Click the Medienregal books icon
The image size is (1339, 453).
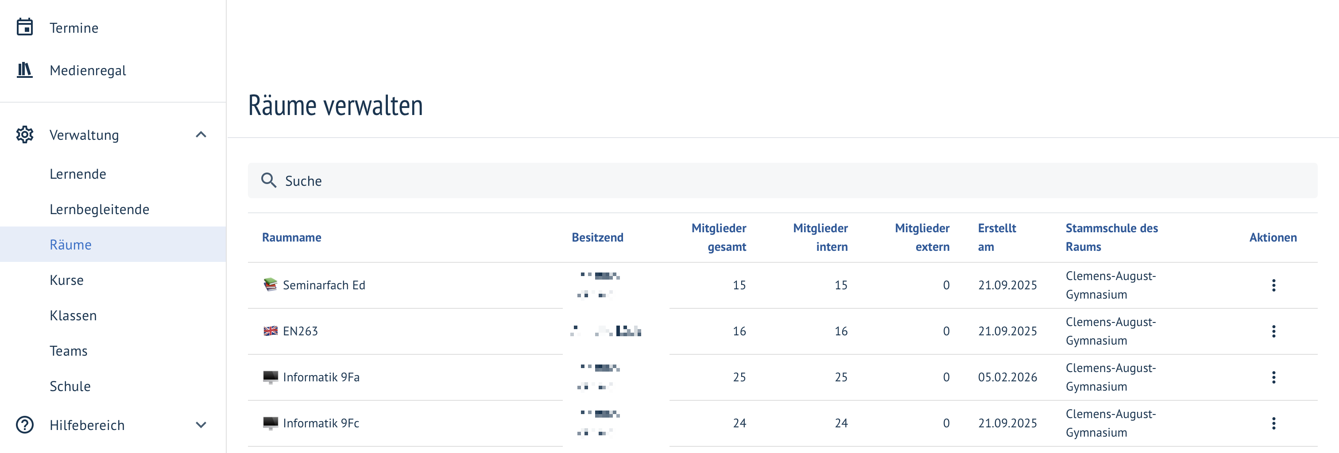(24, 70)
